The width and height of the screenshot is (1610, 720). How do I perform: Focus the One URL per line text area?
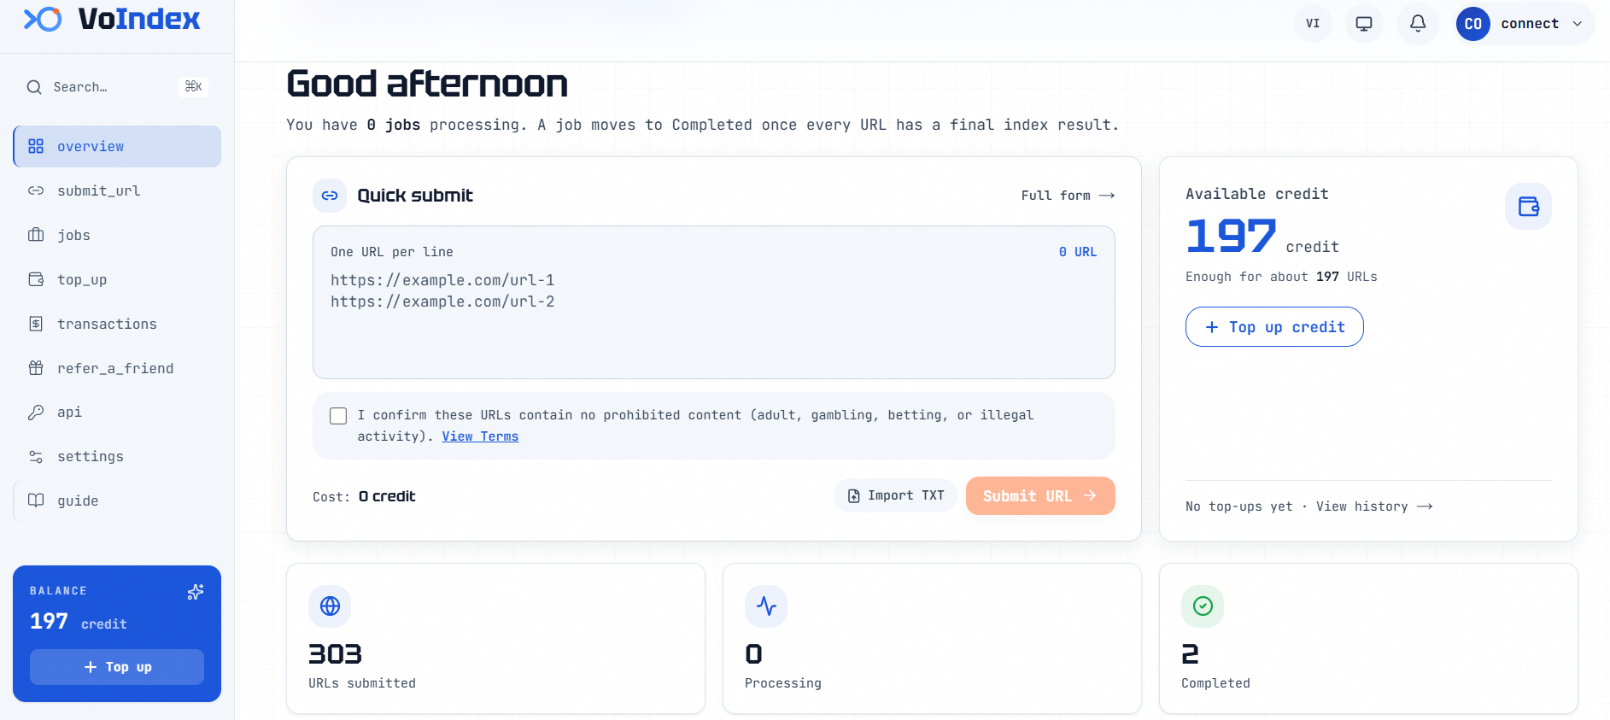click(714, 302)
